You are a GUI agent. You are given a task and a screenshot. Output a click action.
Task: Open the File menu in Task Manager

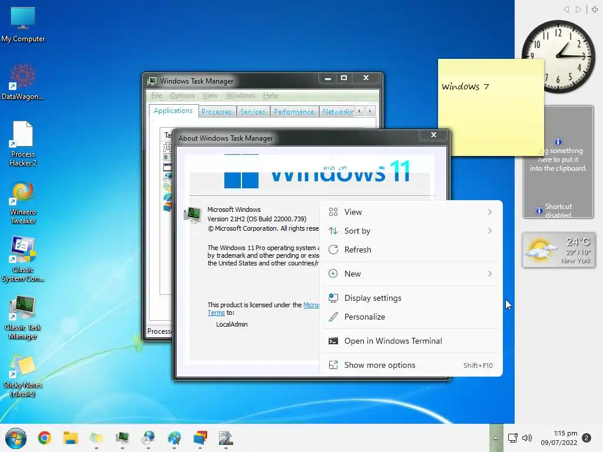(157, 95)
